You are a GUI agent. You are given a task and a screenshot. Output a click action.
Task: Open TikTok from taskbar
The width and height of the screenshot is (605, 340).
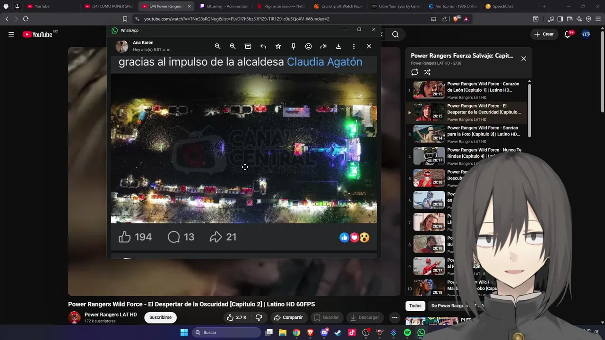point(352,332)
